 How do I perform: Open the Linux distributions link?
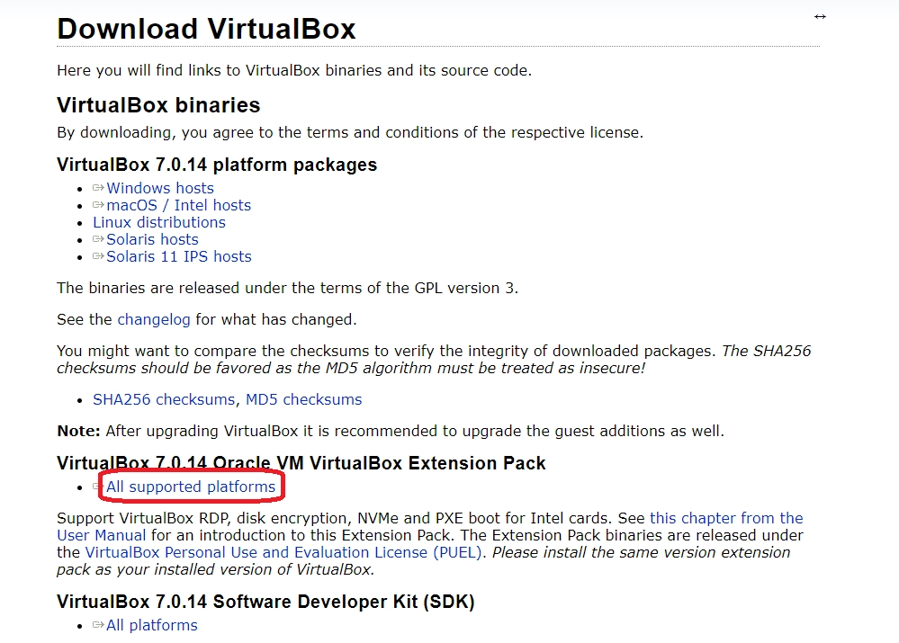159,222
